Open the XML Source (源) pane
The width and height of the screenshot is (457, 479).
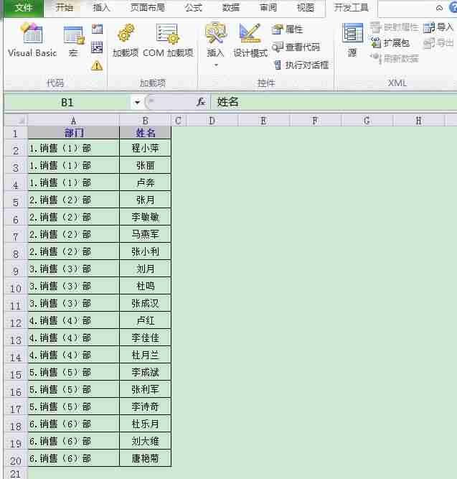pos(352,40)
